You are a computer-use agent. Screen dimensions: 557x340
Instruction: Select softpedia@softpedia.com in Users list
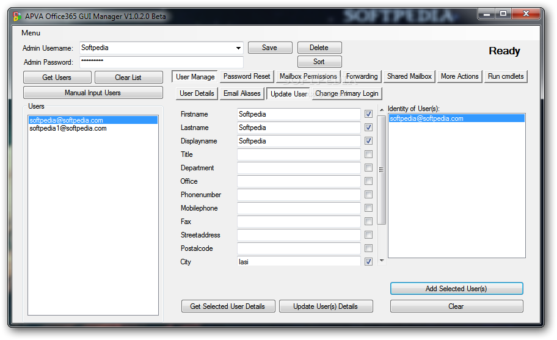[93, 120]
